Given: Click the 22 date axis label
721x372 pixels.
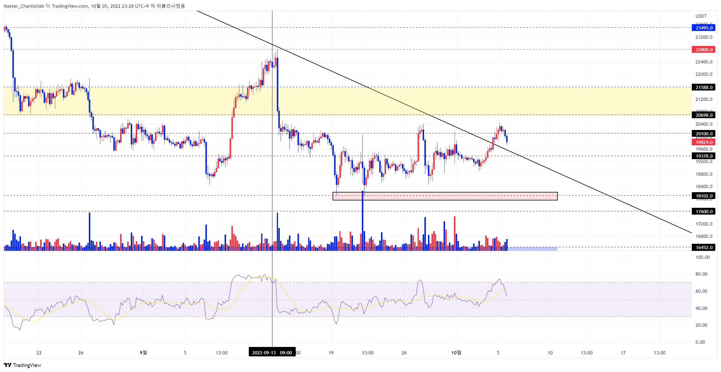Looking at the screenshot, I should pos(39,353).
